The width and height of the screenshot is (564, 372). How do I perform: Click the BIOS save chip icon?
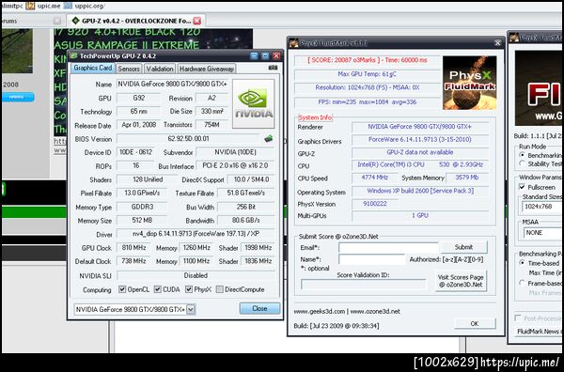pyautogui.click(x=268, y=139)
